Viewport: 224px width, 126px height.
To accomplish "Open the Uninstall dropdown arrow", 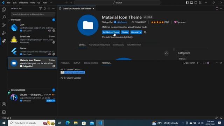I will tap(141, 32).
